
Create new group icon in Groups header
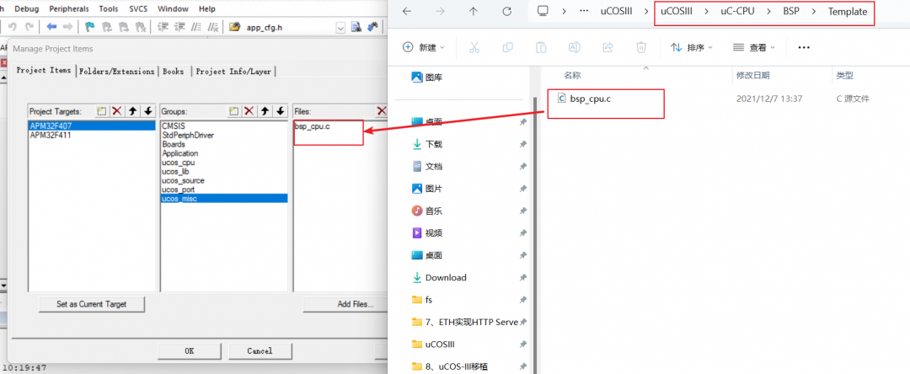point(234,110)
